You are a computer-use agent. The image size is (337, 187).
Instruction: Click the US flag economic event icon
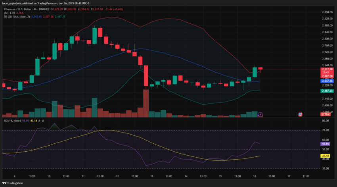pos(300,114)
